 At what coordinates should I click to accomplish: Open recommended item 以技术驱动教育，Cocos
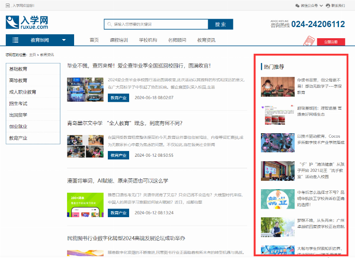pyautogui.click(x=320, y=139)
